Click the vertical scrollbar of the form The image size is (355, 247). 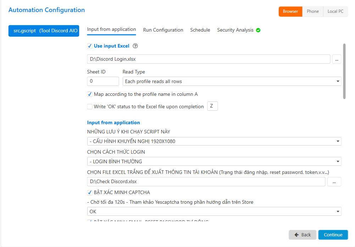[344, 71]
